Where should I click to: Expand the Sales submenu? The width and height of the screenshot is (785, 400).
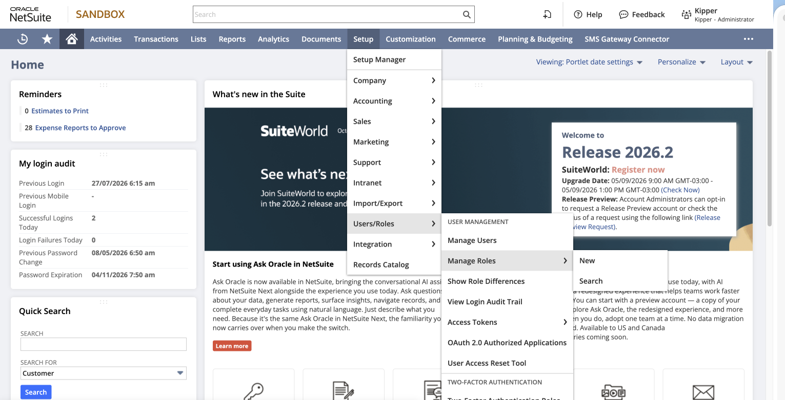coord(394,121)
